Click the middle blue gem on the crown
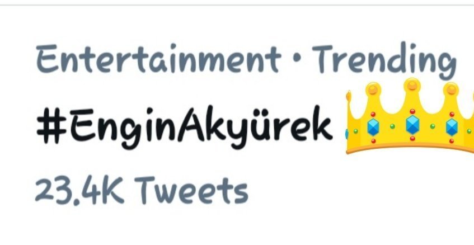 (412, 125)
